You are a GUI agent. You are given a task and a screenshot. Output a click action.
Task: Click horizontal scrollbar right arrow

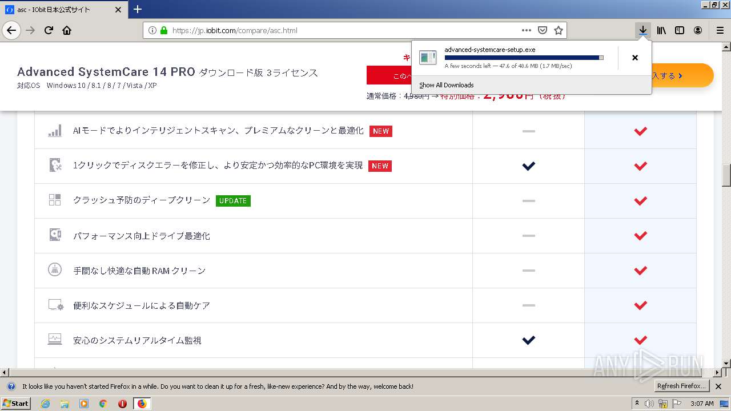point(717,372)
